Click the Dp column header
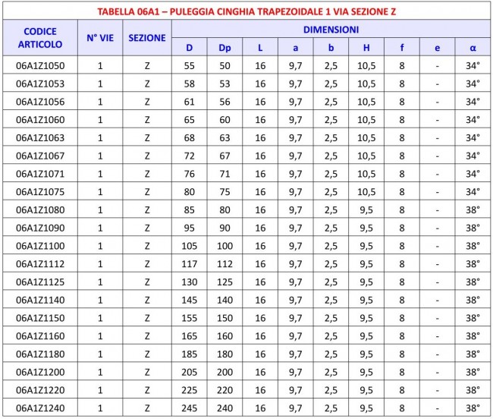This screenshot has height=419, width=493. tap(225, 48)
